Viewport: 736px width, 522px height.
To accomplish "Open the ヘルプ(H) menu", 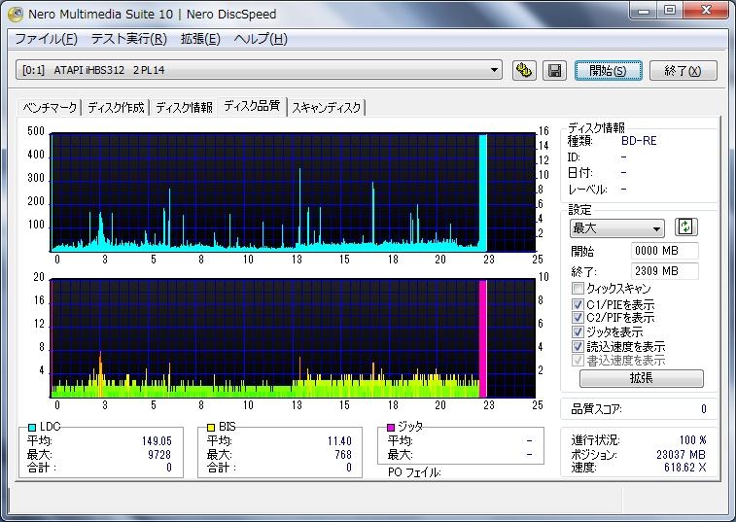I will click(261, 39).
